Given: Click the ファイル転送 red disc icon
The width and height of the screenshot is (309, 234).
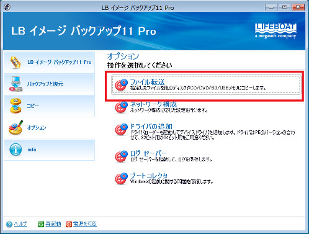Looking at the screenshot, I should click(x=121, y=85).
